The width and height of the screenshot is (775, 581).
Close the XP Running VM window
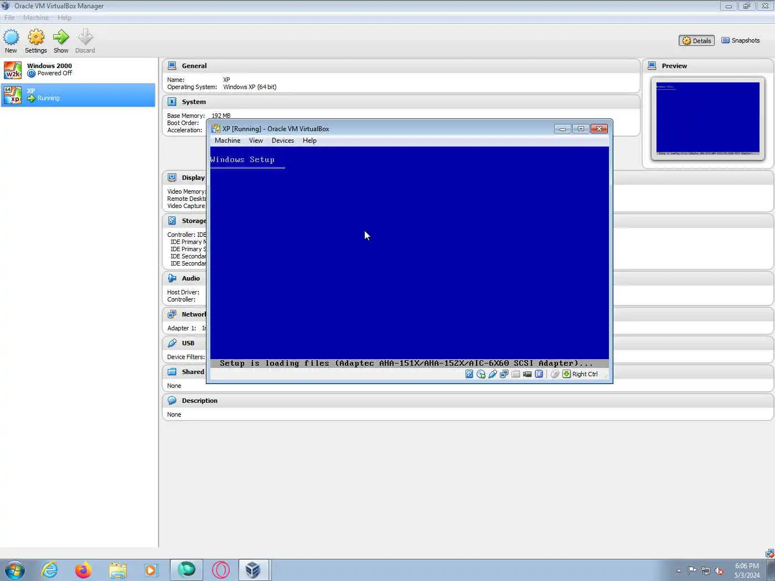tap(599, 129)
